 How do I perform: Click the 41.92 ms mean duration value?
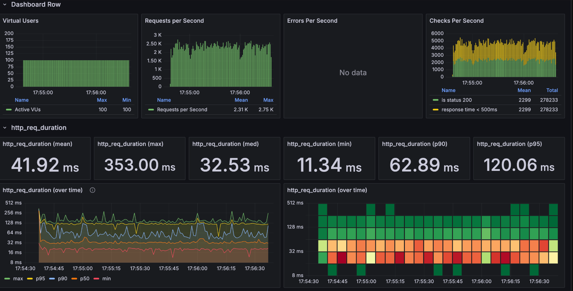[45, 165]
